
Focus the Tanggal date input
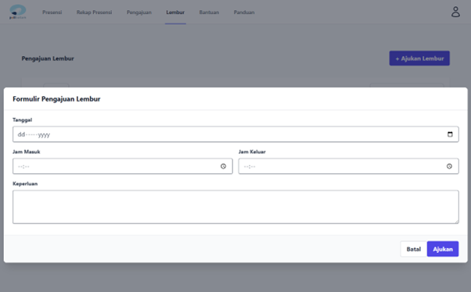pos(235,134)
